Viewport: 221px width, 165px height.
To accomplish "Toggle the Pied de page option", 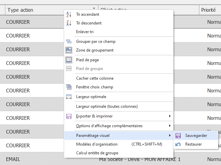I will (87, 60).
